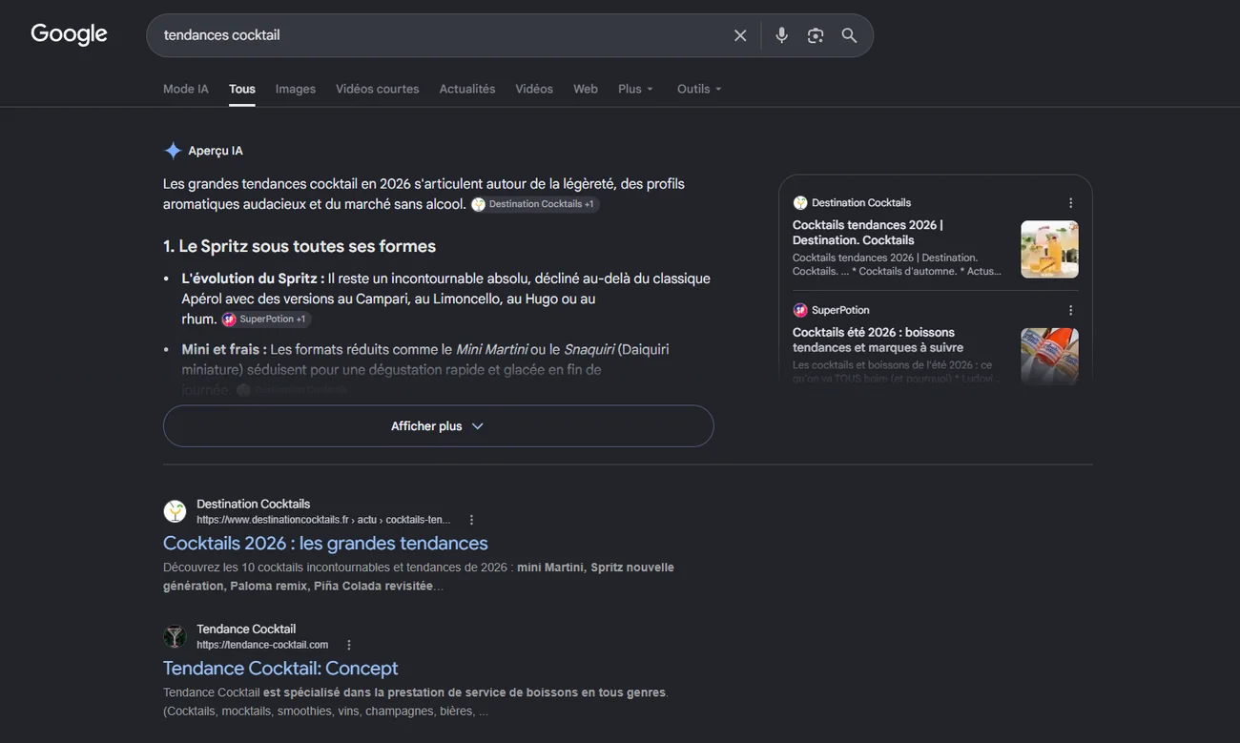Open the SuperPotion +1 citation chip
This screenshot has height=743, width=1240.
click(x=265, y=319)
